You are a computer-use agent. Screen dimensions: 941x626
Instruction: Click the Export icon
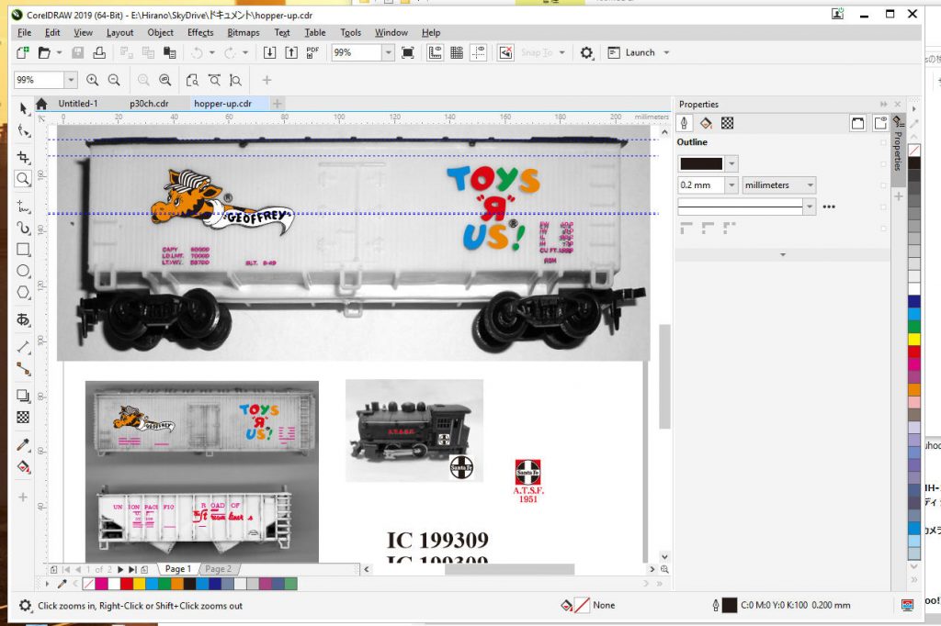pyautogui.click(x=291, y=52)
